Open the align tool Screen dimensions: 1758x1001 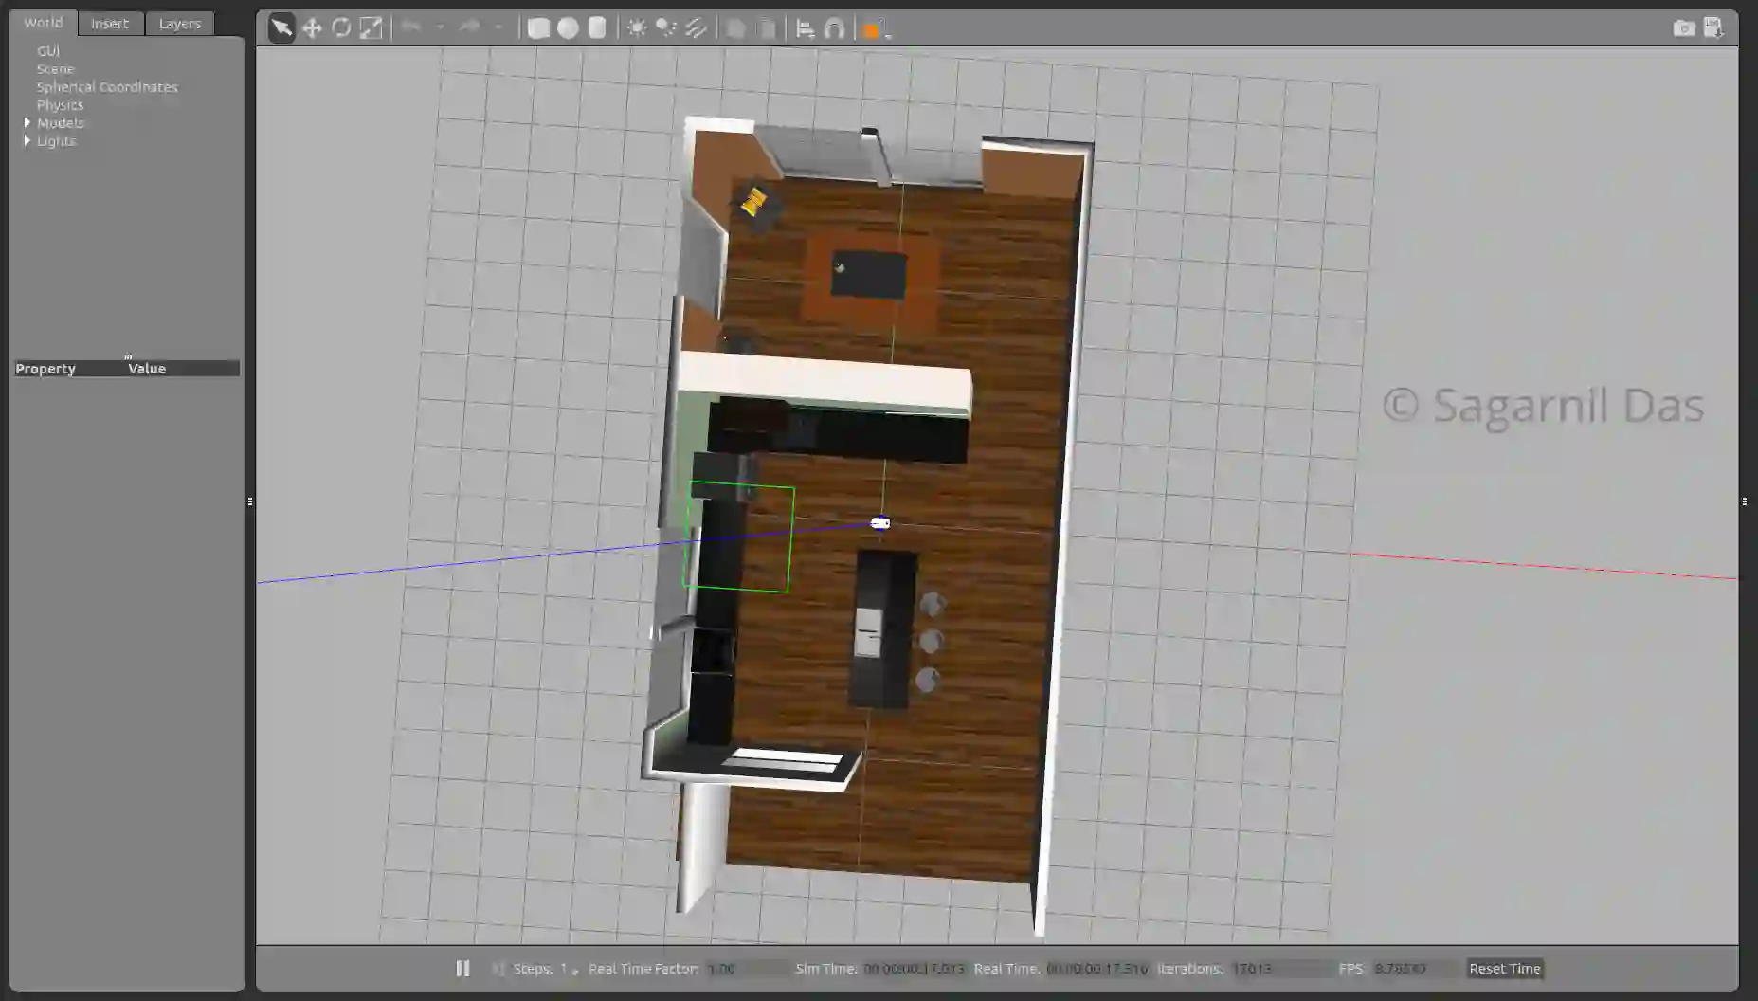[805, 28]
